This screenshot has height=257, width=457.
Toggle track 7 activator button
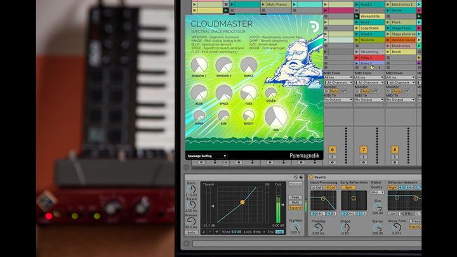[x=363, y=150]
